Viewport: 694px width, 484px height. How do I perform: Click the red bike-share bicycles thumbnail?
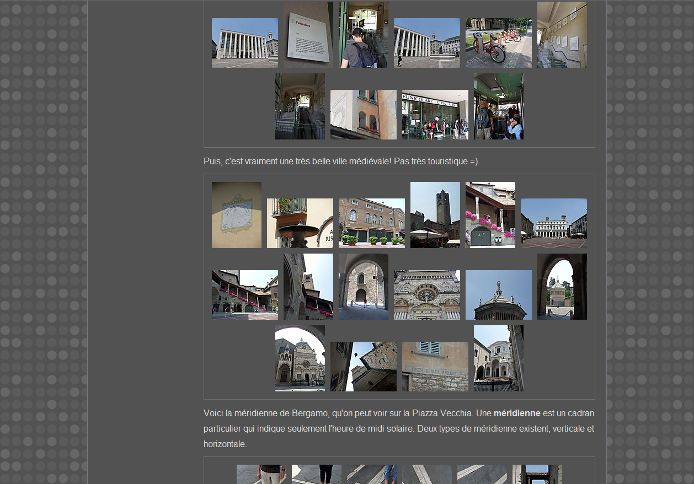(x=498, y=43)
